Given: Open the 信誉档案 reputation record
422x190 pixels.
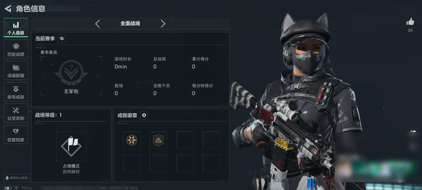Looking at the screenshot, I should 16,135.
